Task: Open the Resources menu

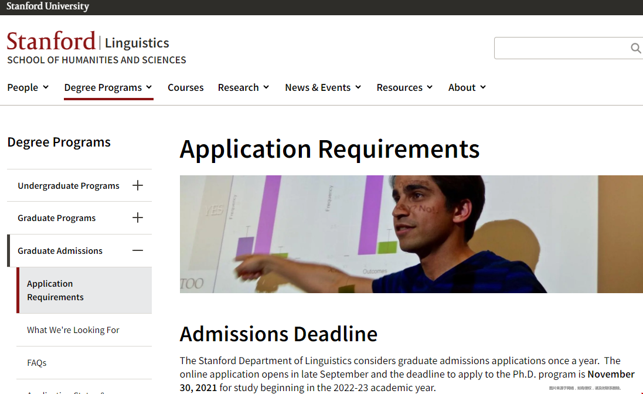Action: tap(399, 87)
